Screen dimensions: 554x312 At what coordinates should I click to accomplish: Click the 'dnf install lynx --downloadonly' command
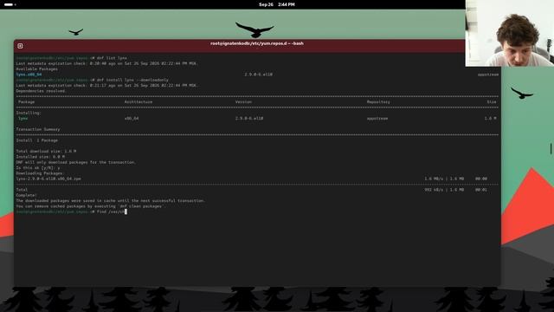tap(132, 80)
